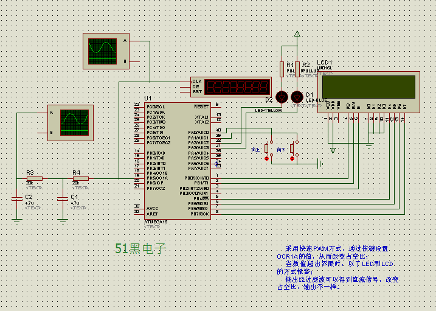Click the PD5/OC1A pin label
The height and width of the screenshot is (311, 436).
tap(157, 178)
